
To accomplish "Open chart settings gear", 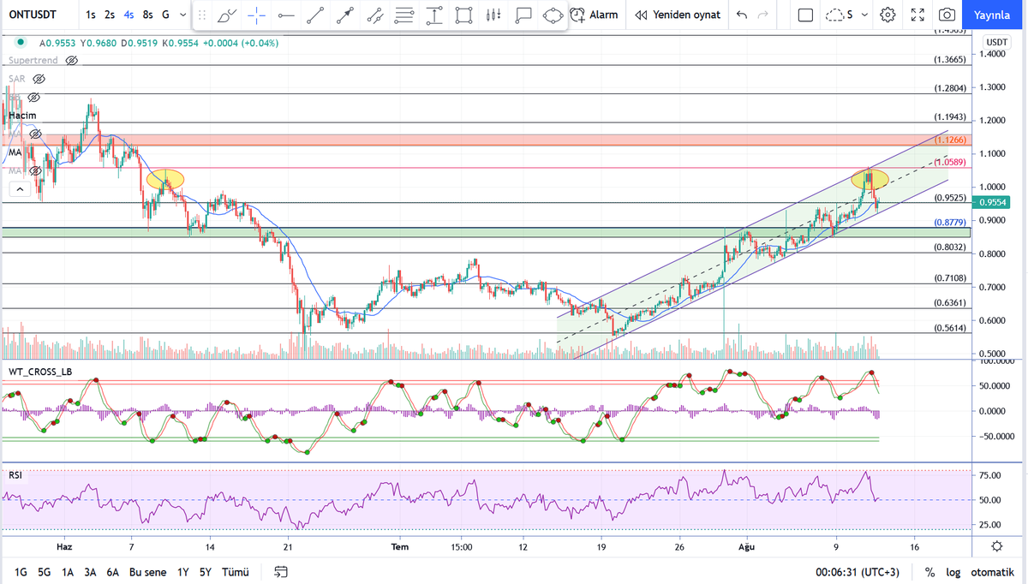I will [x=888, y=15].
